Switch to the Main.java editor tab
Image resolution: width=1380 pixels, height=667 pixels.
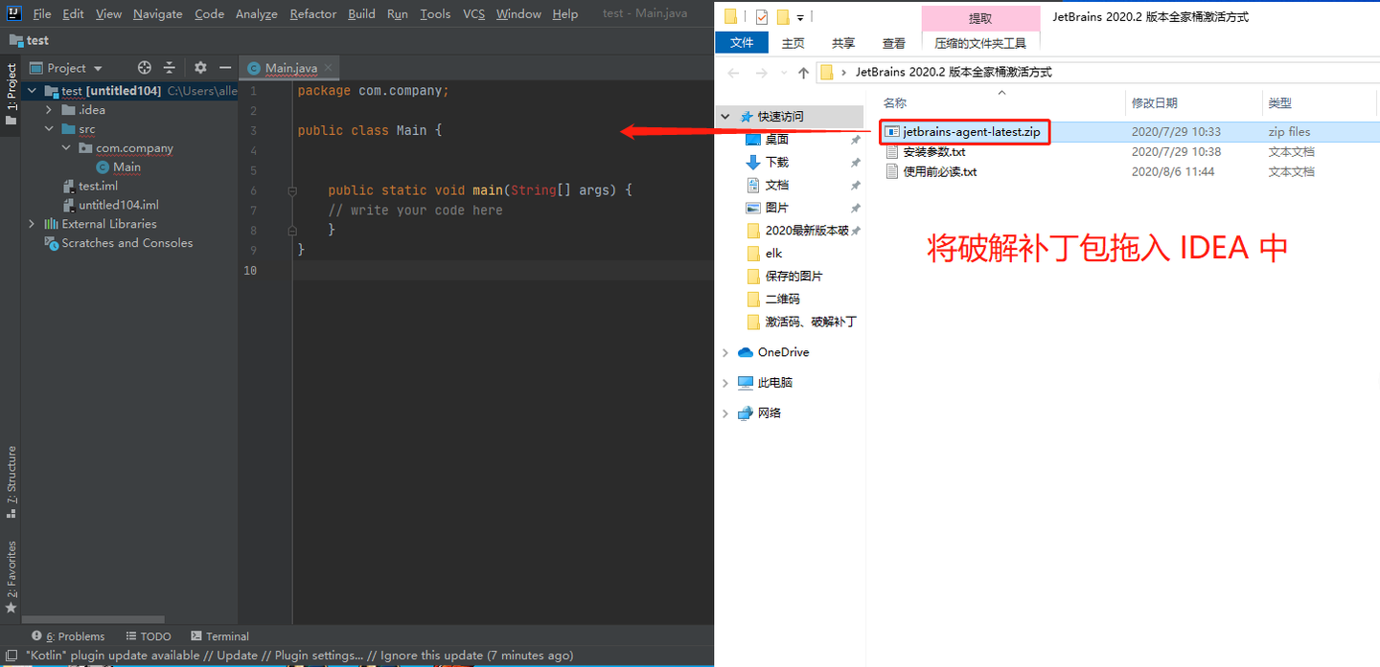(290, 68)
